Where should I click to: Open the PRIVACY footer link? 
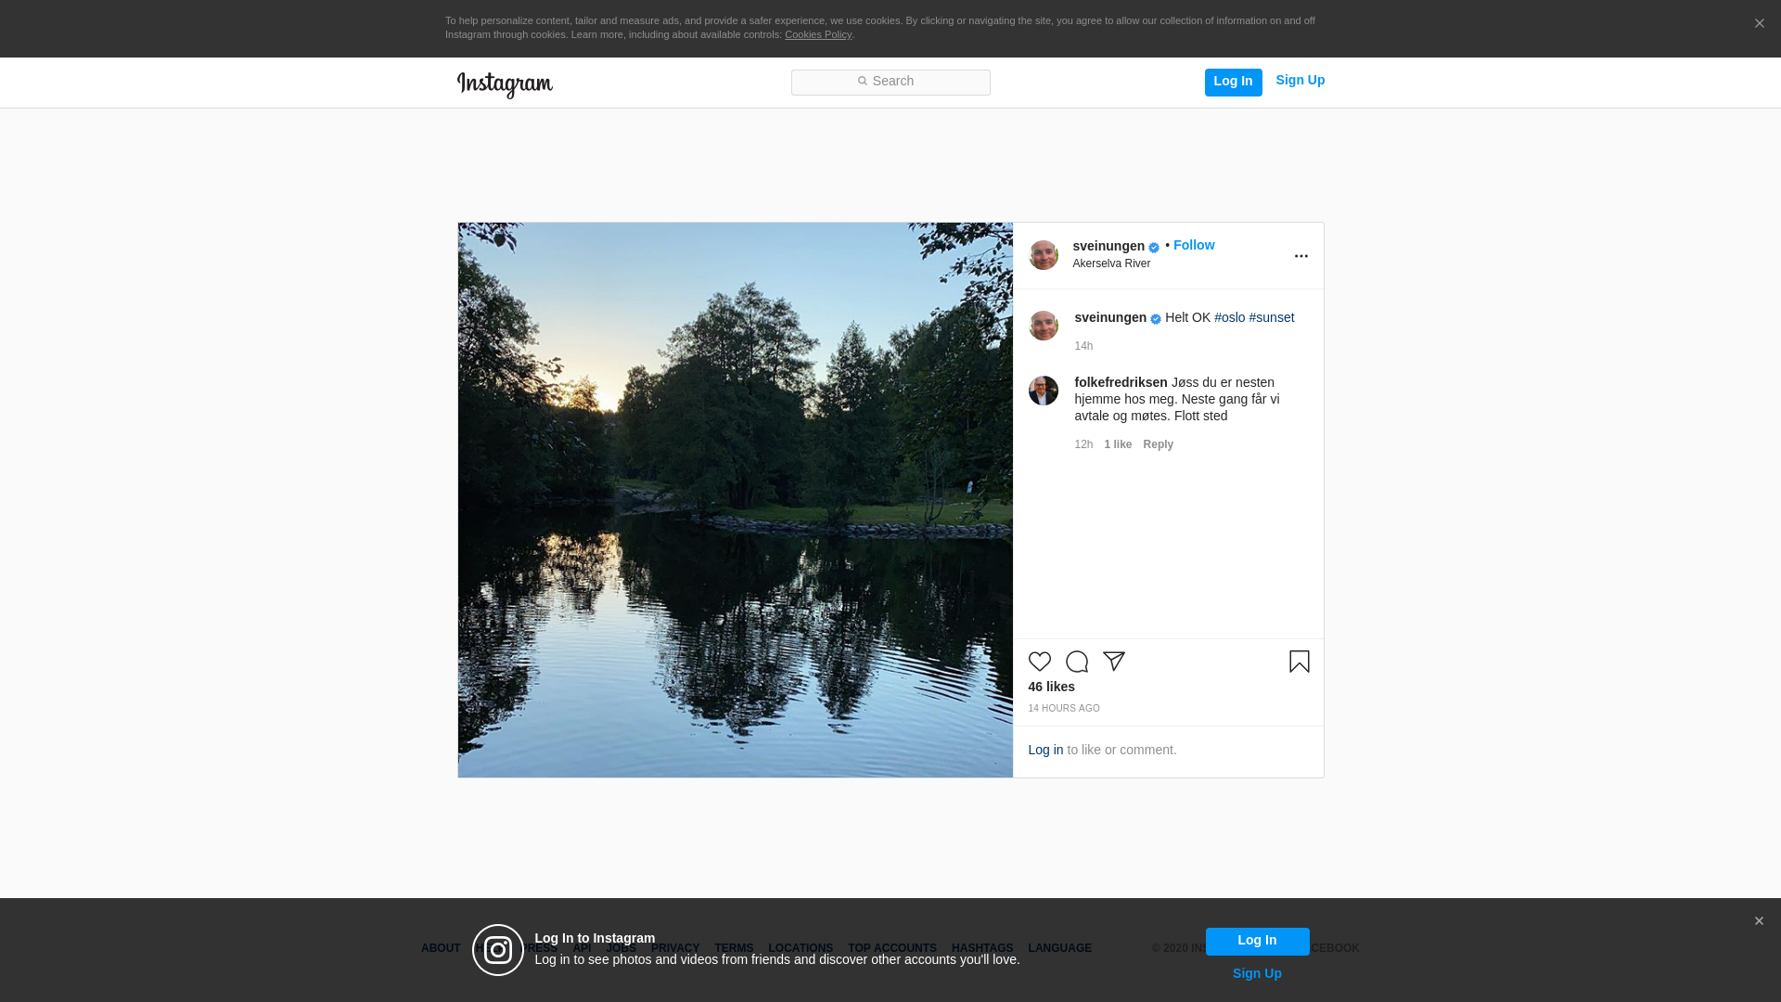674,948
